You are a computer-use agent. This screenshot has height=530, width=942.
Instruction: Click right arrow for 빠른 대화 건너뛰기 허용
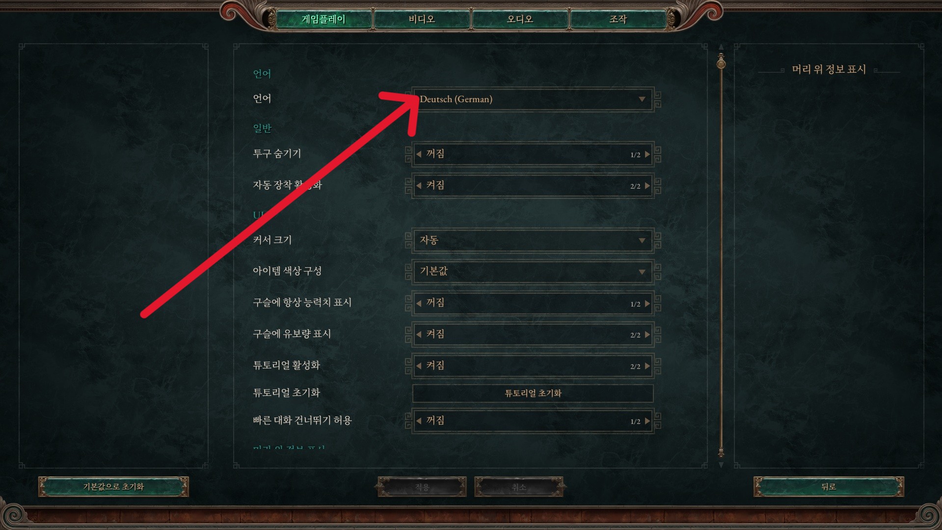pyautogui.click(x=647, y=421)
